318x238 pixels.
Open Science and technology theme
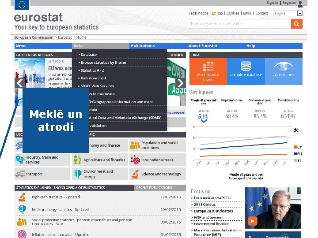pos(158,174)
